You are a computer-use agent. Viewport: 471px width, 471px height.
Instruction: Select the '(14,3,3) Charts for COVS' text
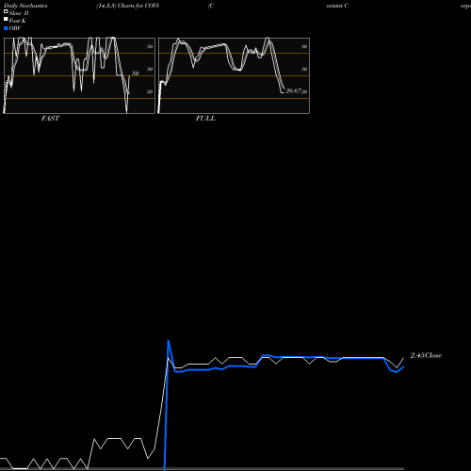128,6
